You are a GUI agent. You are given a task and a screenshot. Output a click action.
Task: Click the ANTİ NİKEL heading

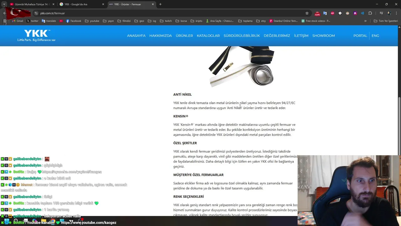click(182, 94)
